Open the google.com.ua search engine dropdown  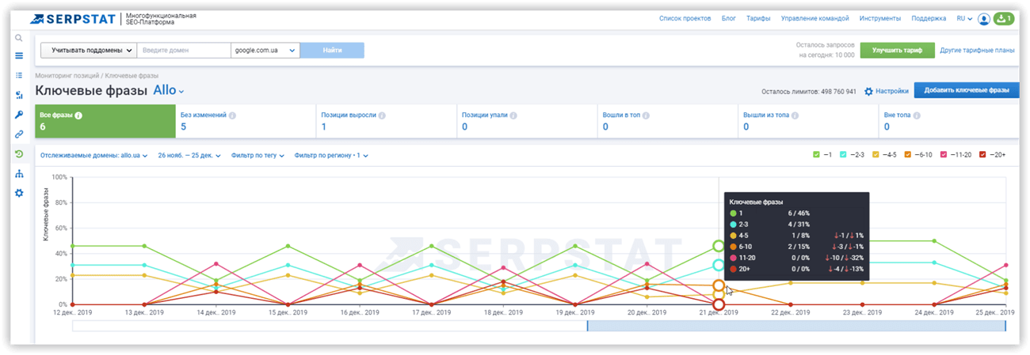click(265, 51)
